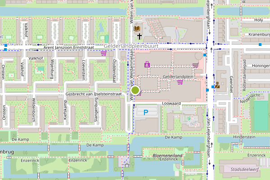The image size is (270, 180).
Task: Click the Gelderlandpleinbuurt neighbourhood label
Action: [131, 46]
